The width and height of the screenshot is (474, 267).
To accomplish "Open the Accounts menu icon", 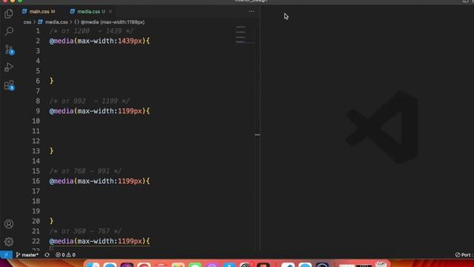I will pyautogui.click(x=9, y=224).
